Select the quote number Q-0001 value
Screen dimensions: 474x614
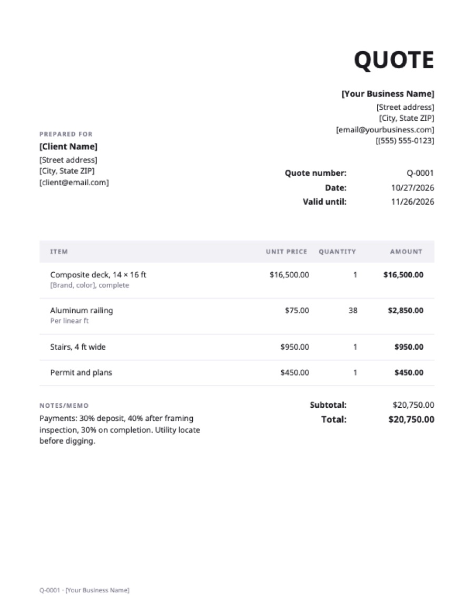(420, 173)
